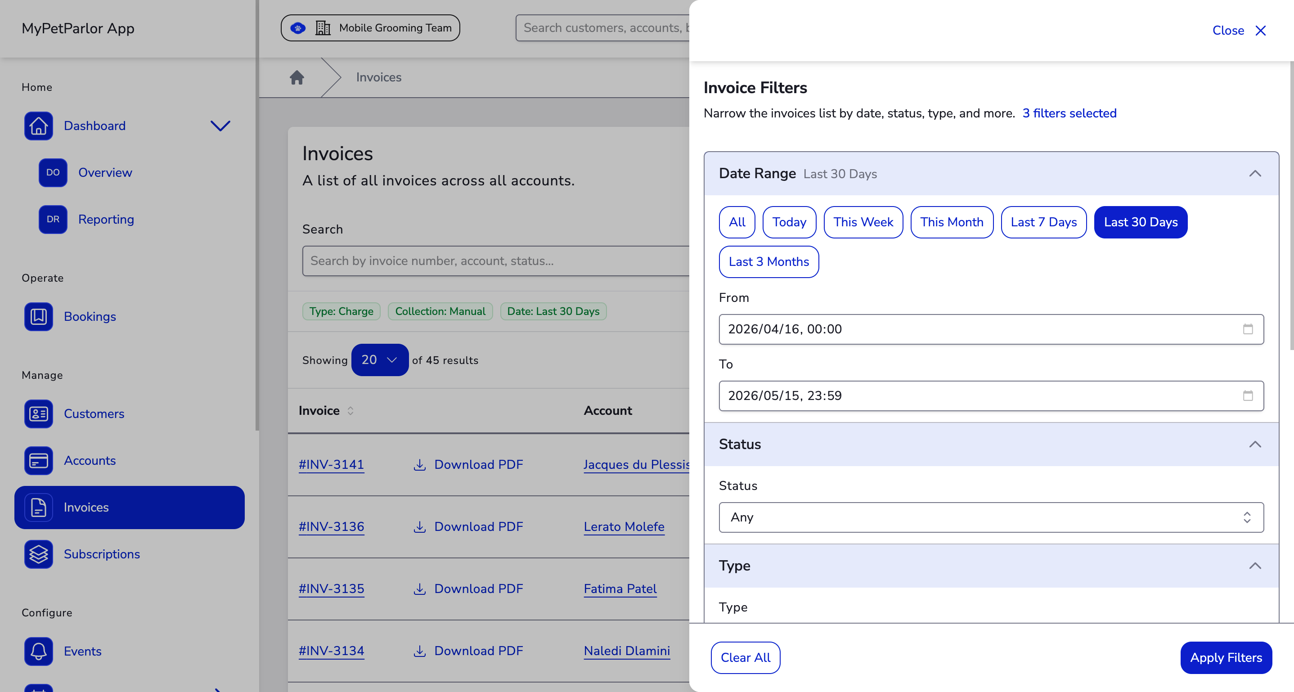Go to Accounts in the sidebar

[x=90, y=460]
